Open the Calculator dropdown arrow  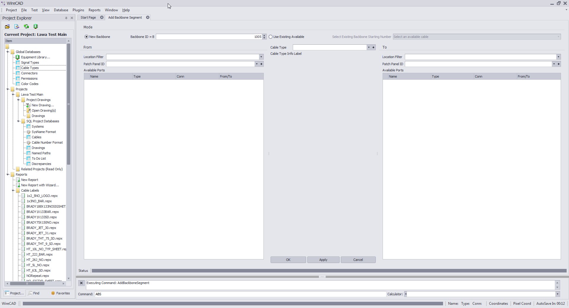(557, 294)
